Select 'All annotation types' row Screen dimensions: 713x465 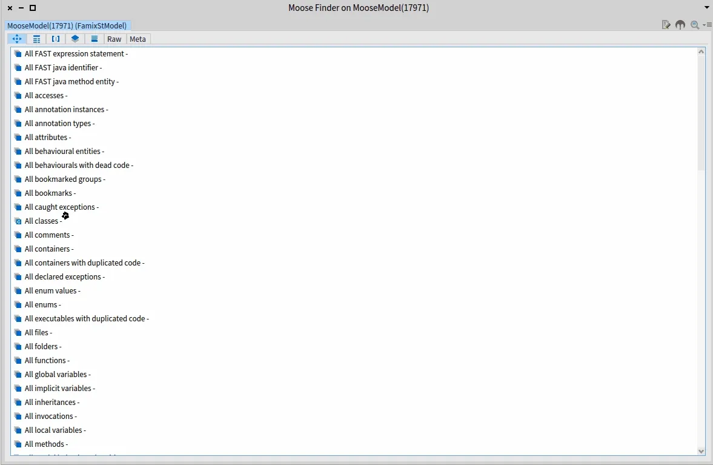(354, 123)
